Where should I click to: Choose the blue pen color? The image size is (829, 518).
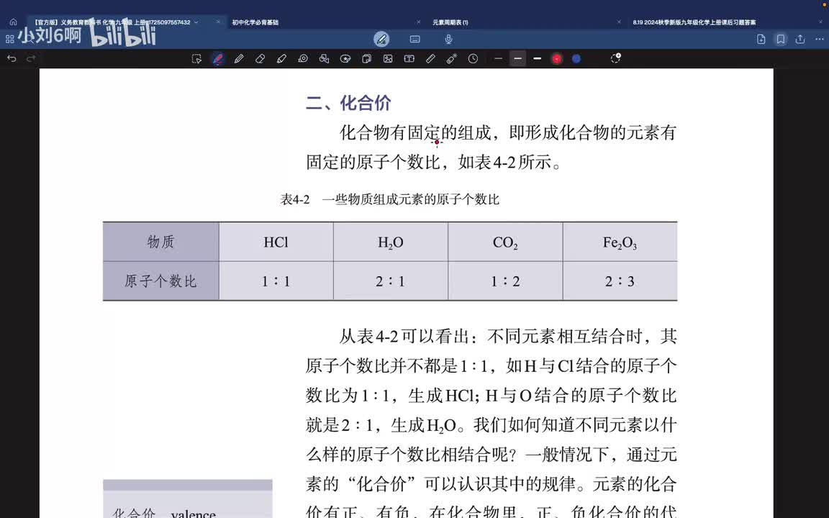pyautogui.click(x=576, y=59)
